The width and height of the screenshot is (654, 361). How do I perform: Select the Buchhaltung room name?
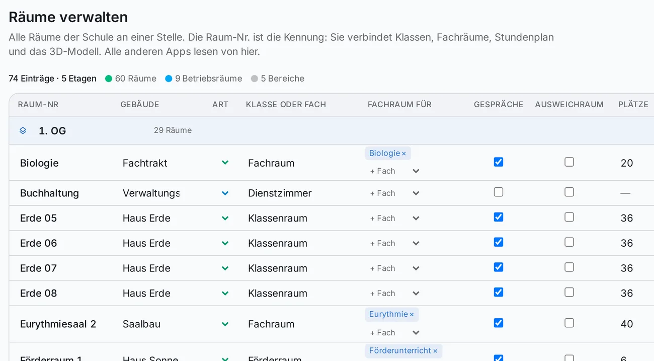pos(49,193)
